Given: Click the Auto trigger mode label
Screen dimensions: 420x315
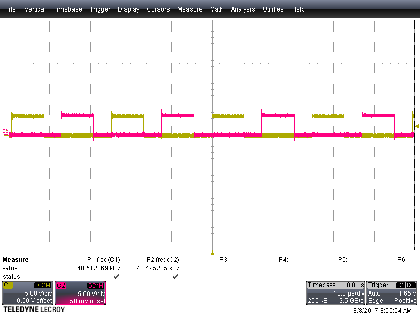Looking at the screenshot, I should (374, 293).
